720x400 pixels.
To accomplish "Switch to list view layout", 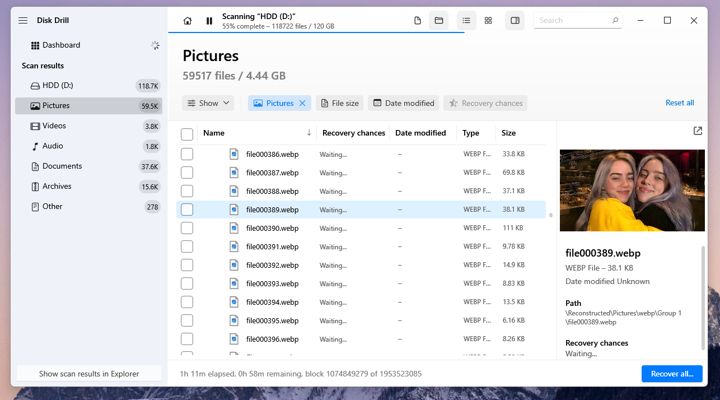I will [x=466, y=20].
